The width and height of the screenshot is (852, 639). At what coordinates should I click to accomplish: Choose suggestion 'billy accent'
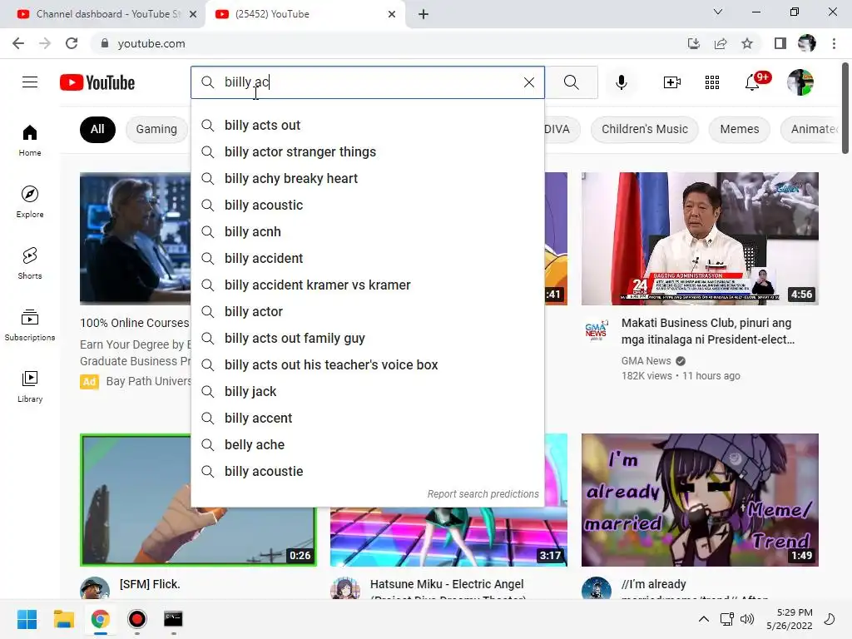click(x=367, y=418)
